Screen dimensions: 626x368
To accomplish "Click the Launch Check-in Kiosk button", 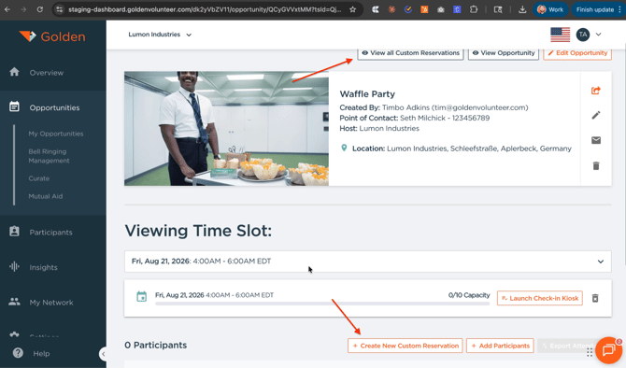I will pyautogui.click(x=540, y=298).
